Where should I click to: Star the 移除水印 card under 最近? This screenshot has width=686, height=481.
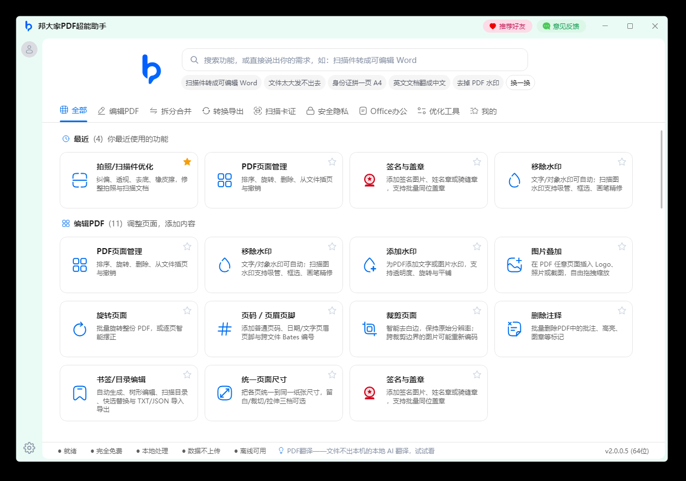pyautogui.click(x=622, y=162)
